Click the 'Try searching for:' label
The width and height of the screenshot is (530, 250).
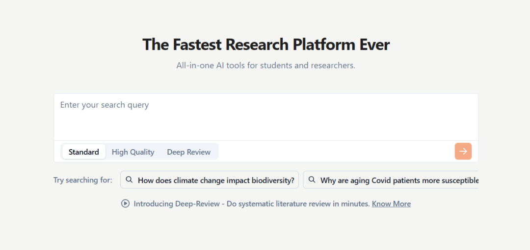(83, 180)
